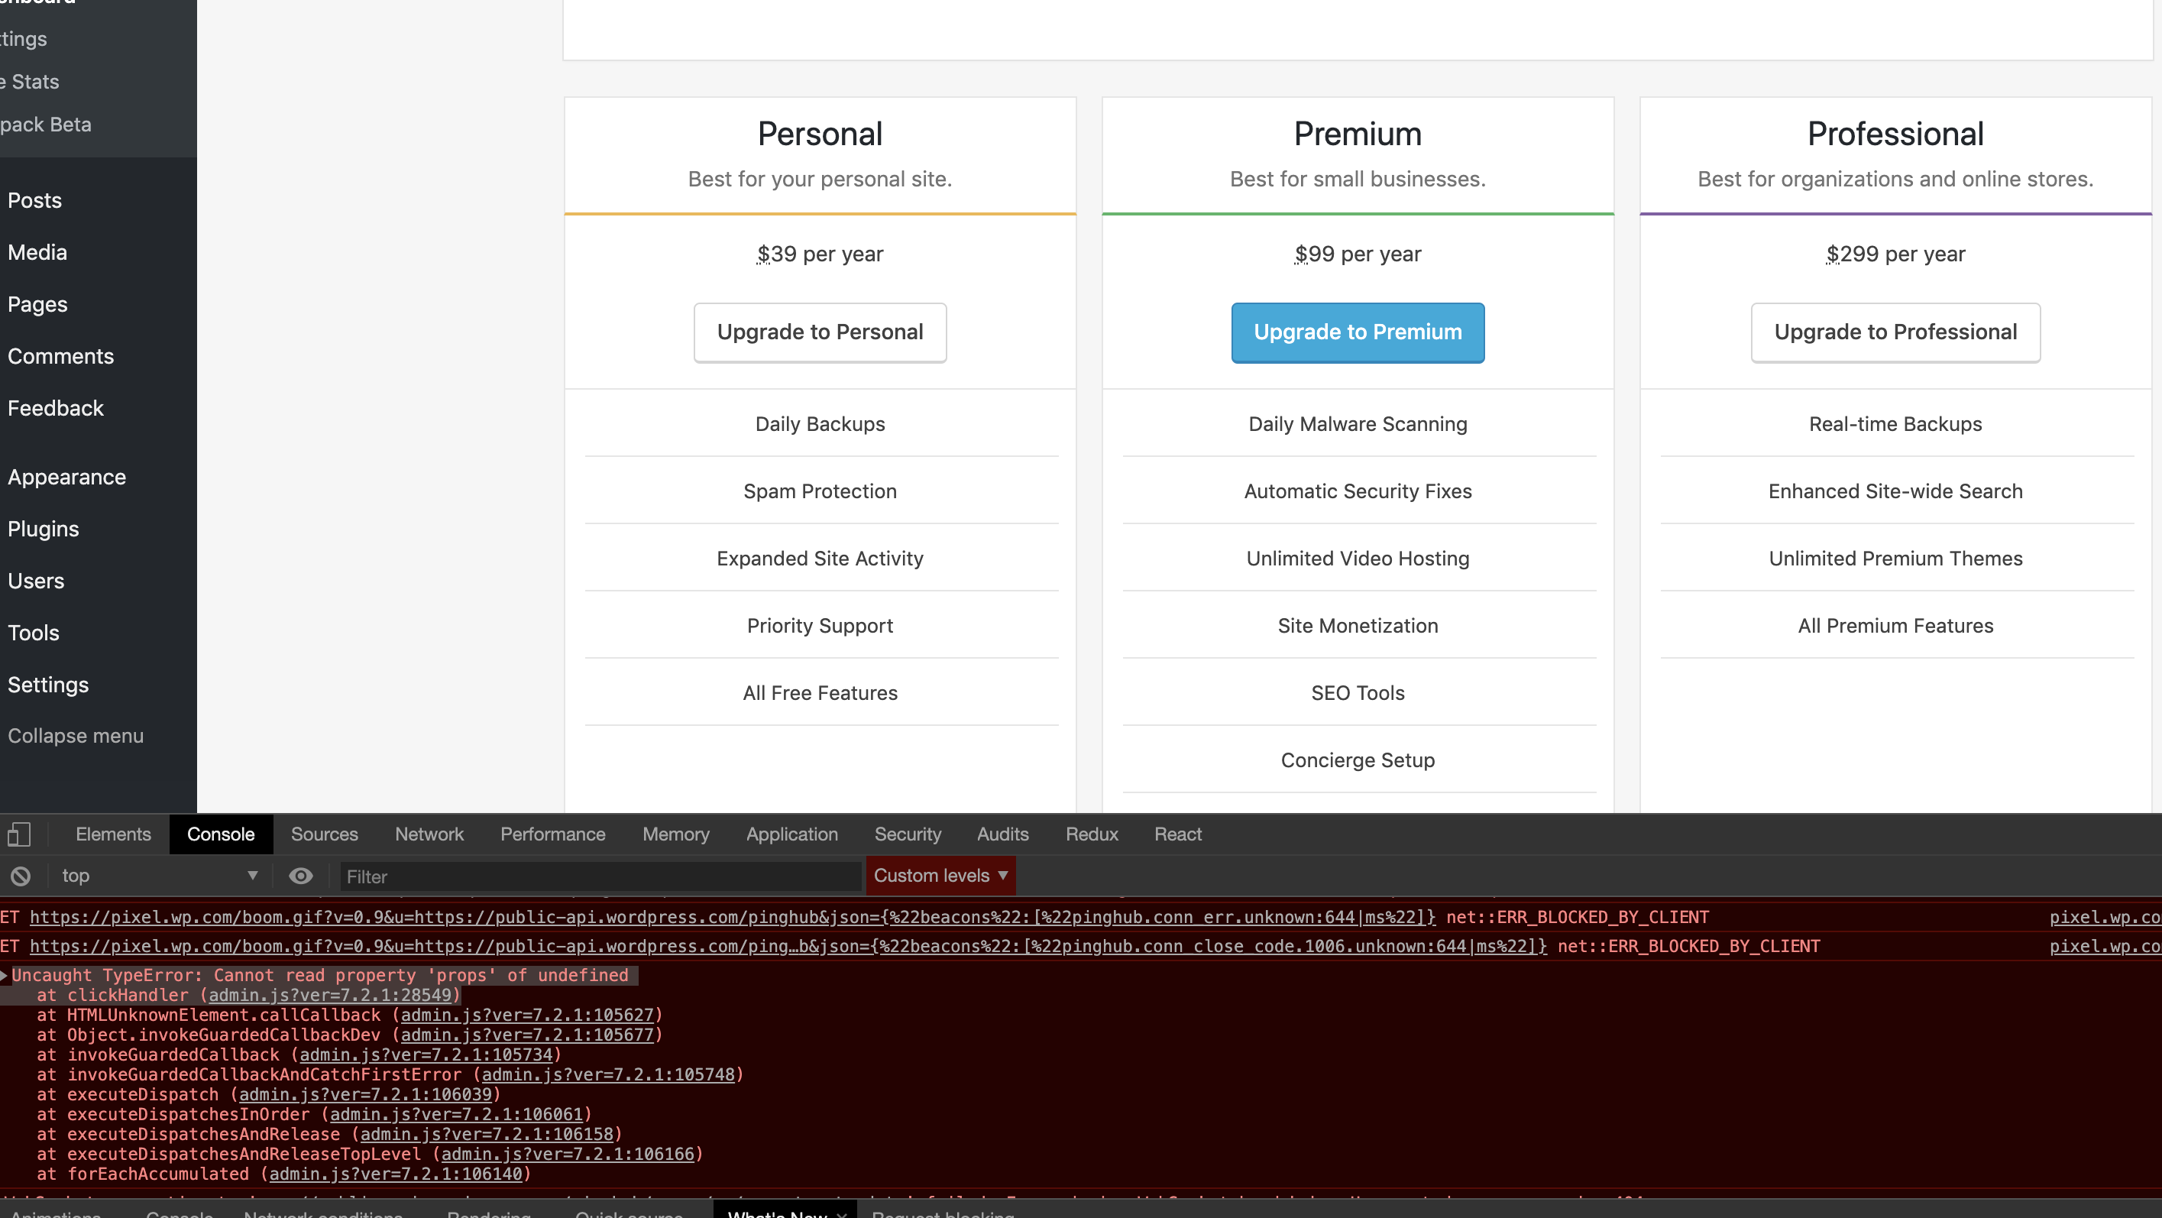Open the first pixel.wp.com boom.gif URL
2162x1218 pixels.
pos(732,917)
